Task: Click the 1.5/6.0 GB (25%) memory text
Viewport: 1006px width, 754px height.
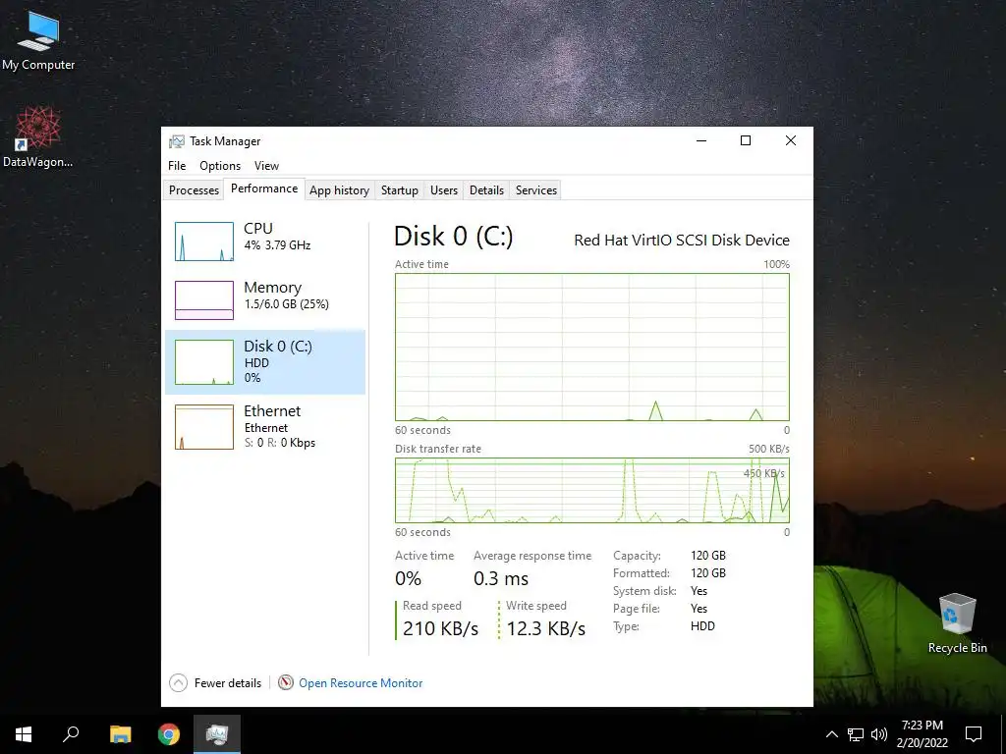Action: (x=286, y=304)
